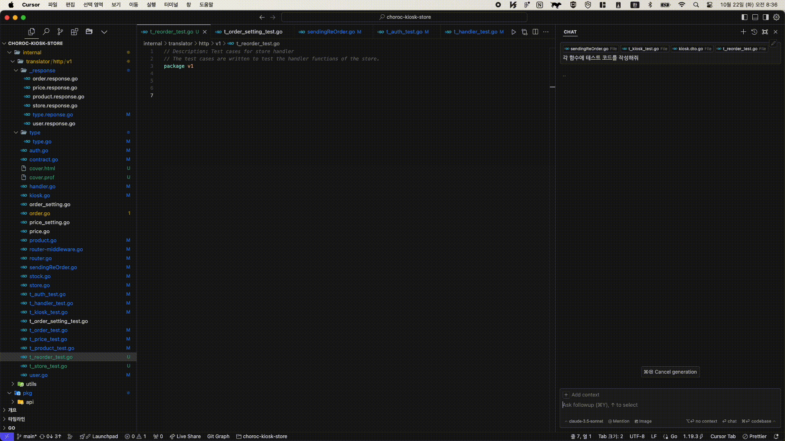Viewport: 785px width, 441px height.
Task: Expand the api folder
Action: point(13,402)
